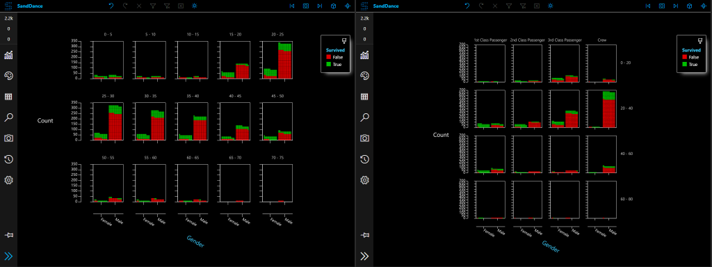Open Settings gear in right window sidebar

pos(364,180)
